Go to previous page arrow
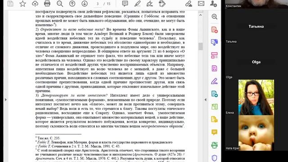The image size is (288, 162). coord(72,4)
